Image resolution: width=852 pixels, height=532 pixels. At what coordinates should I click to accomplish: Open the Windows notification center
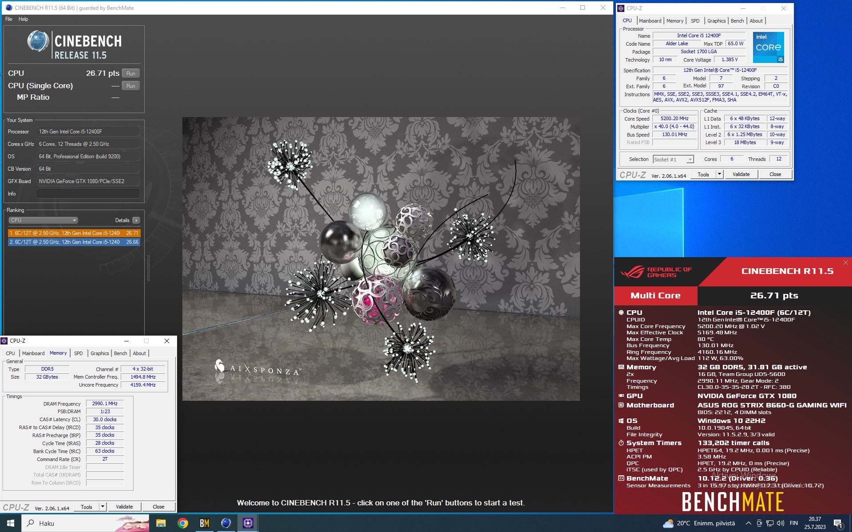click(x=838, y=524)
